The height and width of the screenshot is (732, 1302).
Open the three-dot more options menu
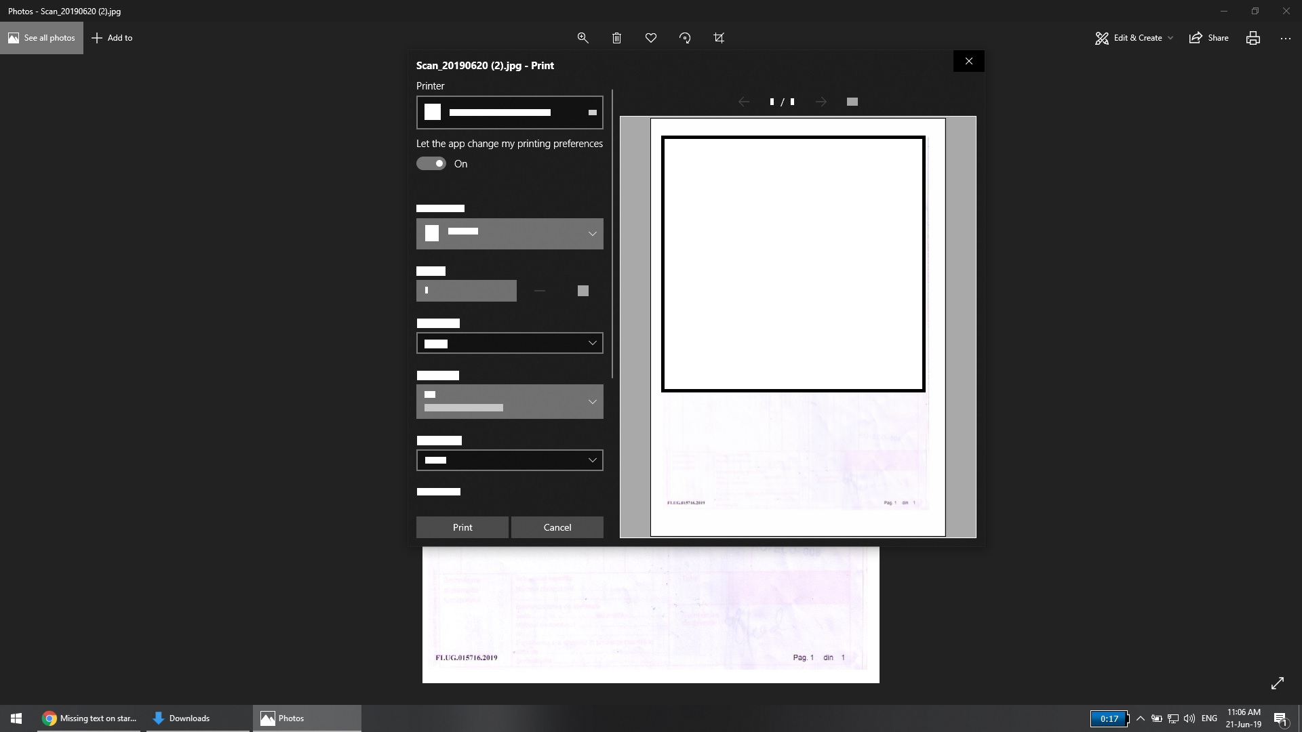(x=1285, y=38)
